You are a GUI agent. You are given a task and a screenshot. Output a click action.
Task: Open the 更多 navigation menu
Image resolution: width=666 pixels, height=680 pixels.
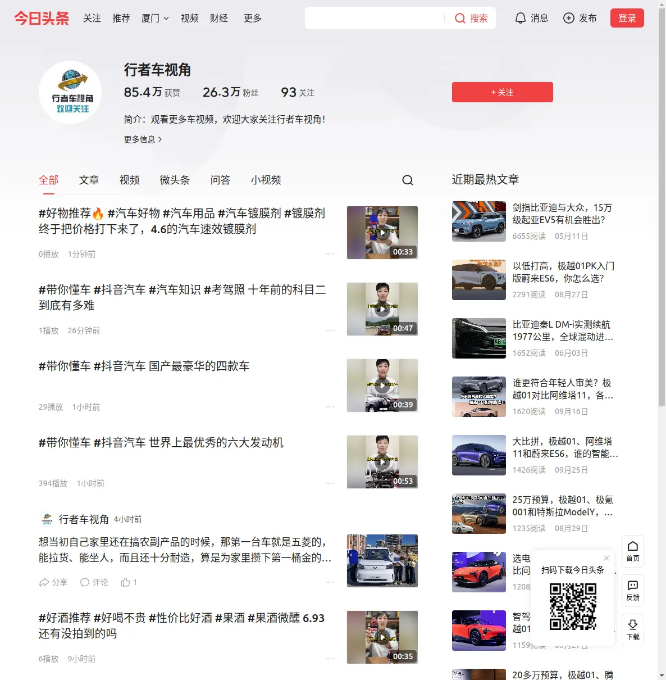click(253, 19)
